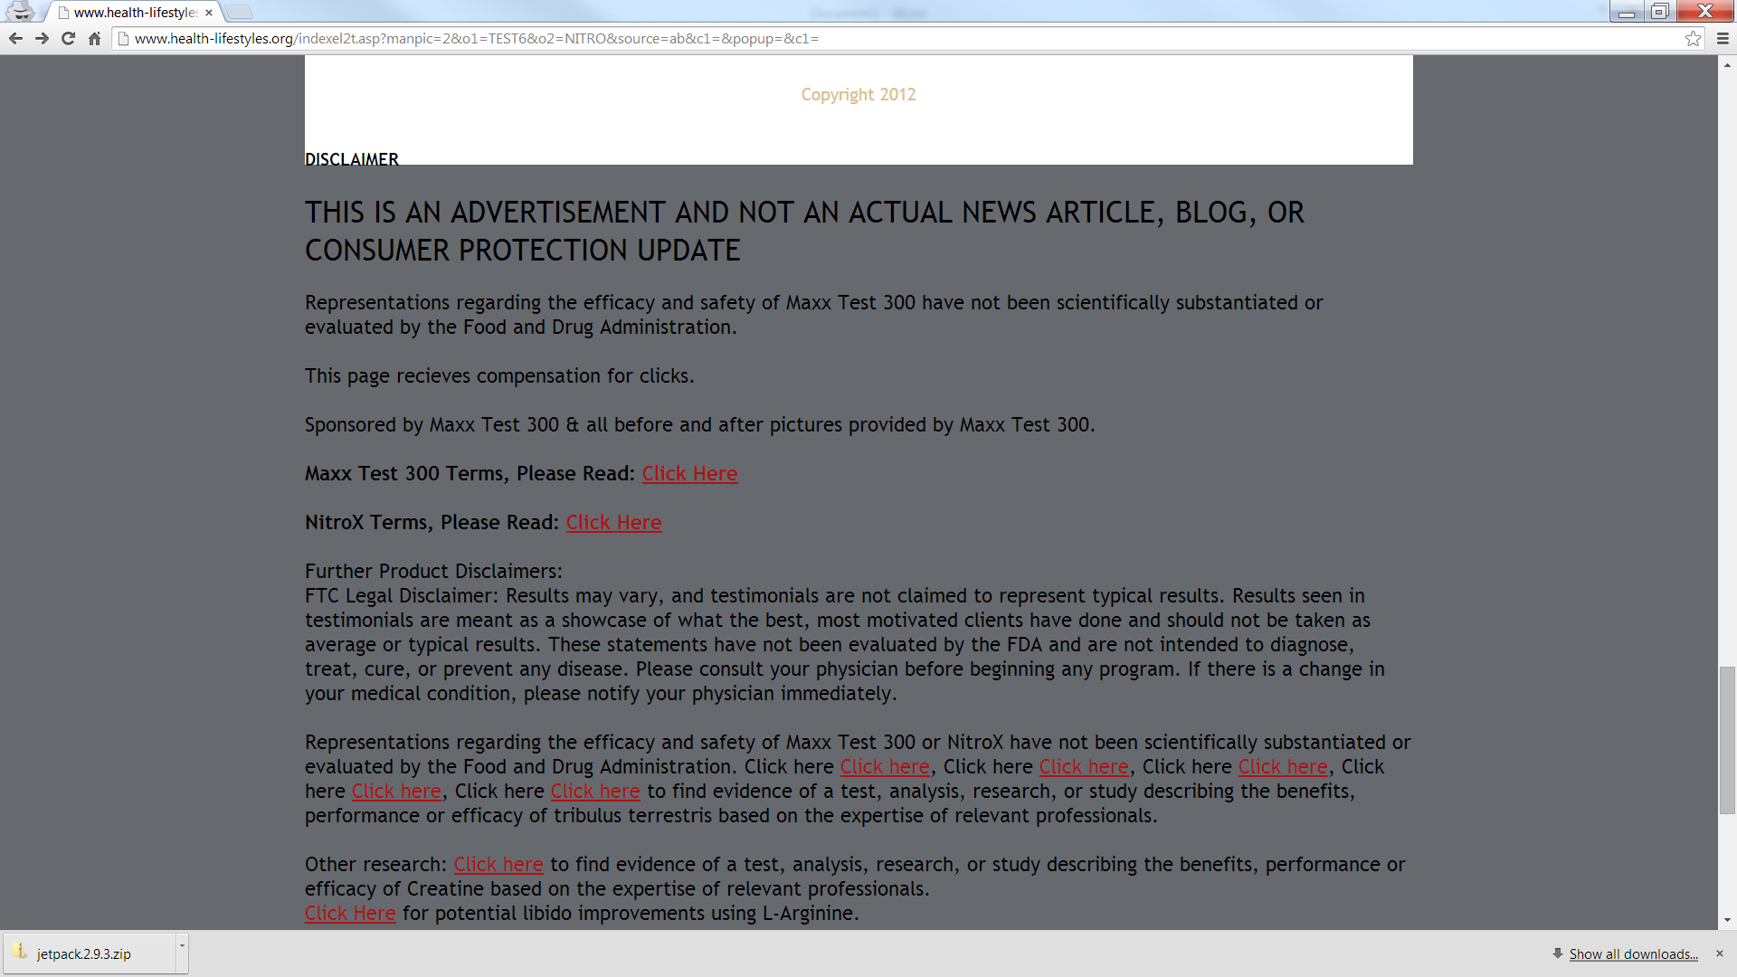Viewport: 1737px width, 977px height.
Task: Click the zip file icon in downloads bar
Action: click(19, 951)
